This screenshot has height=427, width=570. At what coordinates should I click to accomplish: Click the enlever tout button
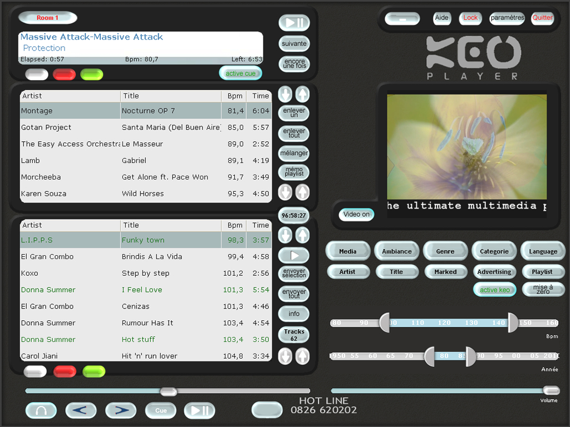coord(294,133)
